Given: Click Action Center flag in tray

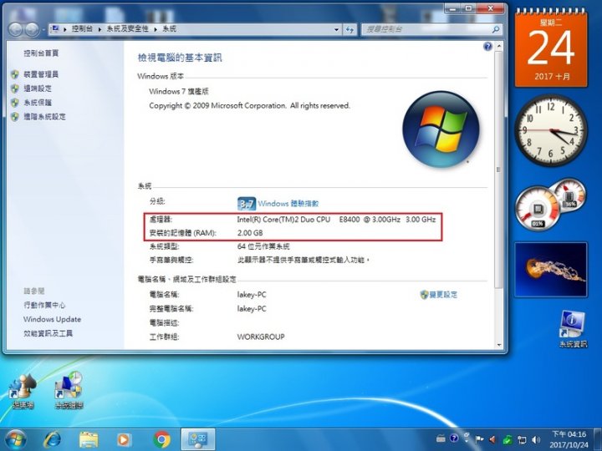Looking at the screenshot, I should (480, 439).
